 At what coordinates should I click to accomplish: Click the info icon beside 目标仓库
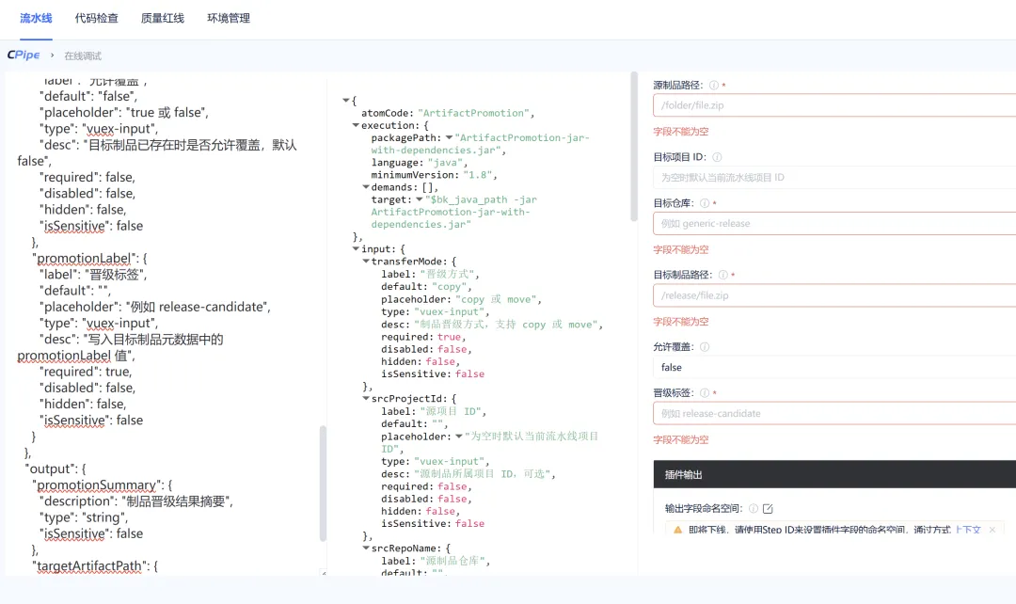pos(705,203)
